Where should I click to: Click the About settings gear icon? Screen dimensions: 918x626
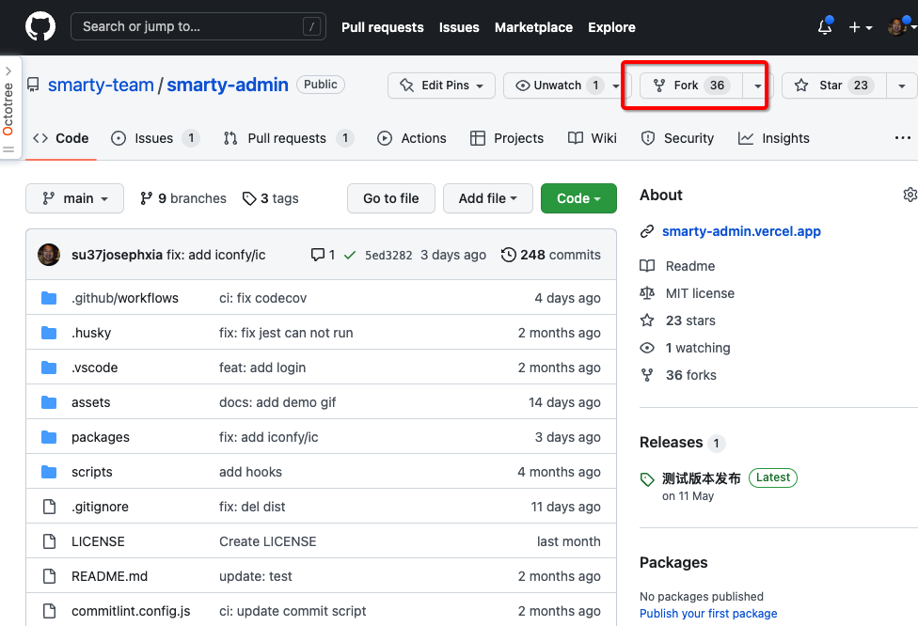coord(910,195)
